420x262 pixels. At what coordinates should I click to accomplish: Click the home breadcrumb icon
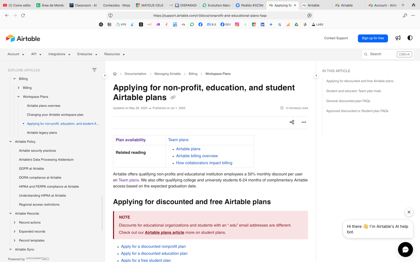(x=115, y=74)
